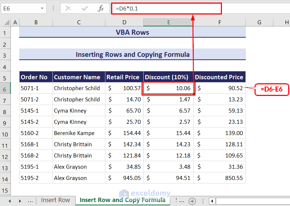Image resolution: width=290 pixels, height=206 pixels.
Task: Add a new sheet with plus icon
Action: point(192,201)
